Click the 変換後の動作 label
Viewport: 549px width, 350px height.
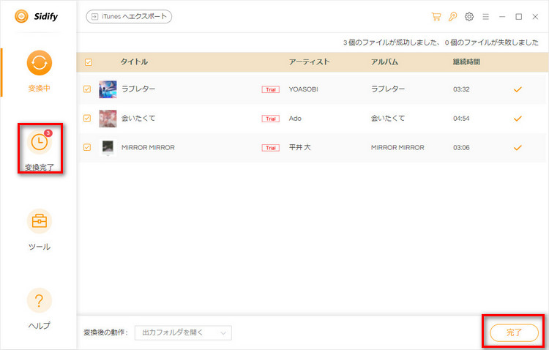pyautogui.click(x=105, y=332)
